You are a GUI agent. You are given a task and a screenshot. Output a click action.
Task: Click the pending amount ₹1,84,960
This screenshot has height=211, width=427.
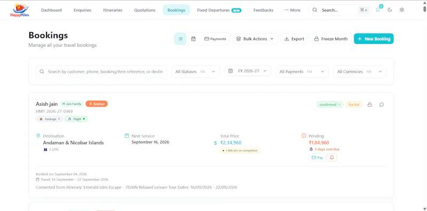pos(319,143)
